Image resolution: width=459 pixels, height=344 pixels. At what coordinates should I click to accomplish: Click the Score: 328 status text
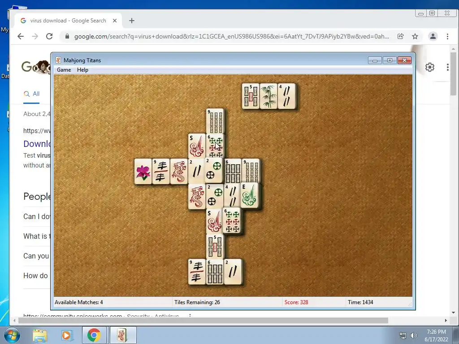click(x=296, y=302)
